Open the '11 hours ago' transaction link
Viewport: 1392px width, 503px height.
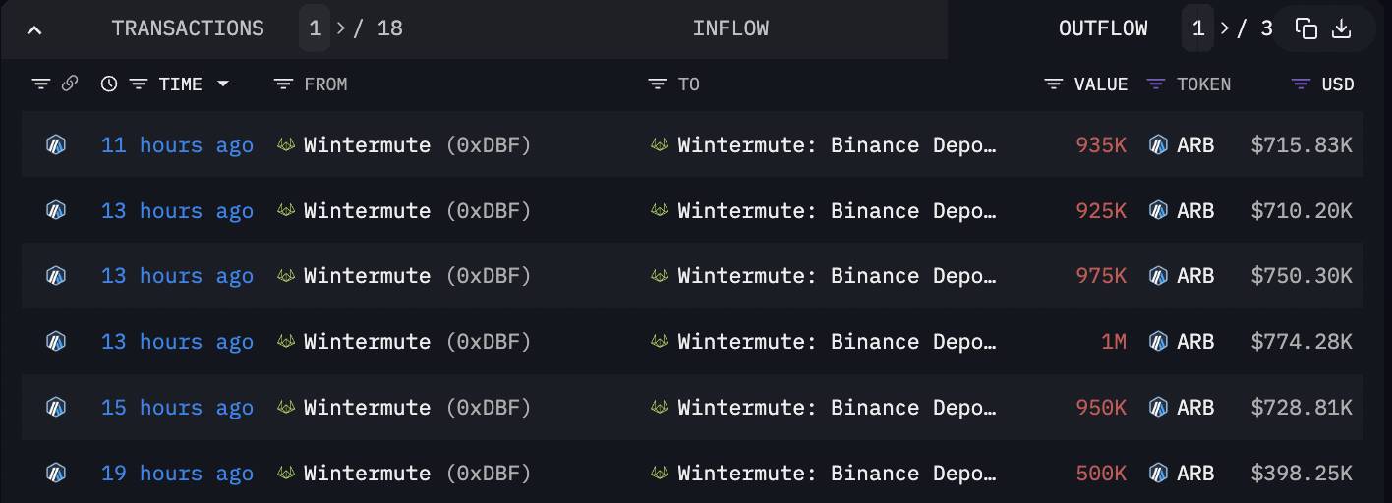click(177, 145)
